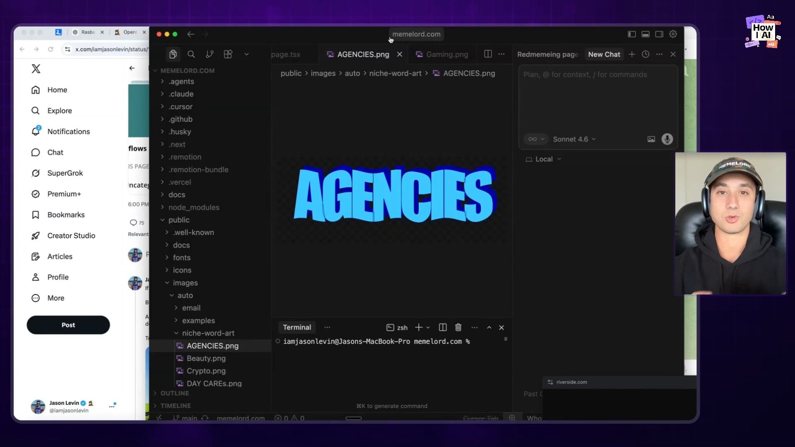Click niche-word-art in the breadcrumb
Viewport: 795px width, 447px height.
[x=395, y=73]
